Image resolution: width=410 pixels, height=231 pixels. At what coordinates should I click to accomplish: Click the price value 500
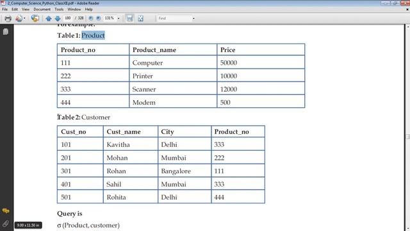tap(225, 103)
